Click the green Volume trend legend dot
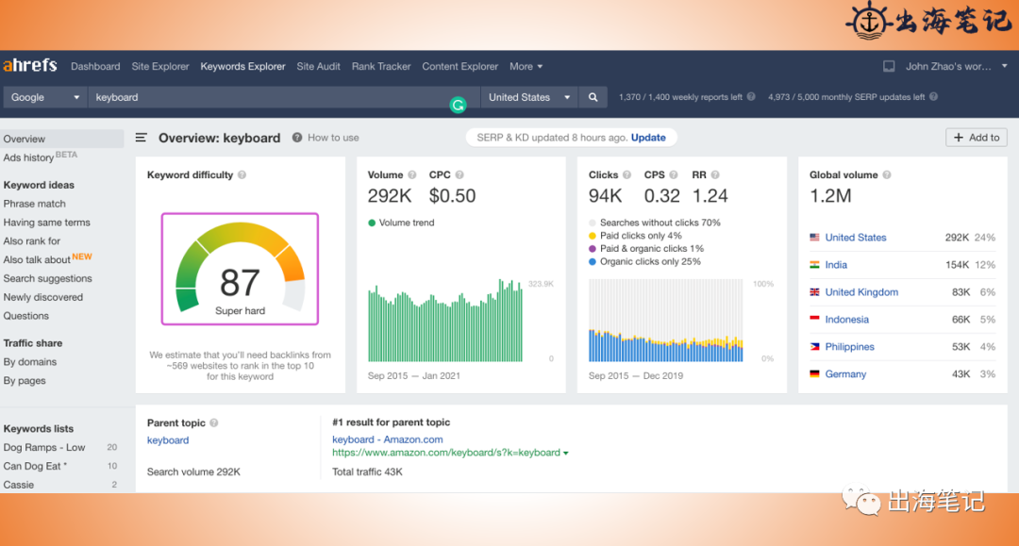The width and height of the screenshot is (1019, 546). (372, 223)
